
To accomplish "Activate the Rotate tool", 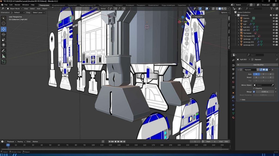I will [4, 35].
